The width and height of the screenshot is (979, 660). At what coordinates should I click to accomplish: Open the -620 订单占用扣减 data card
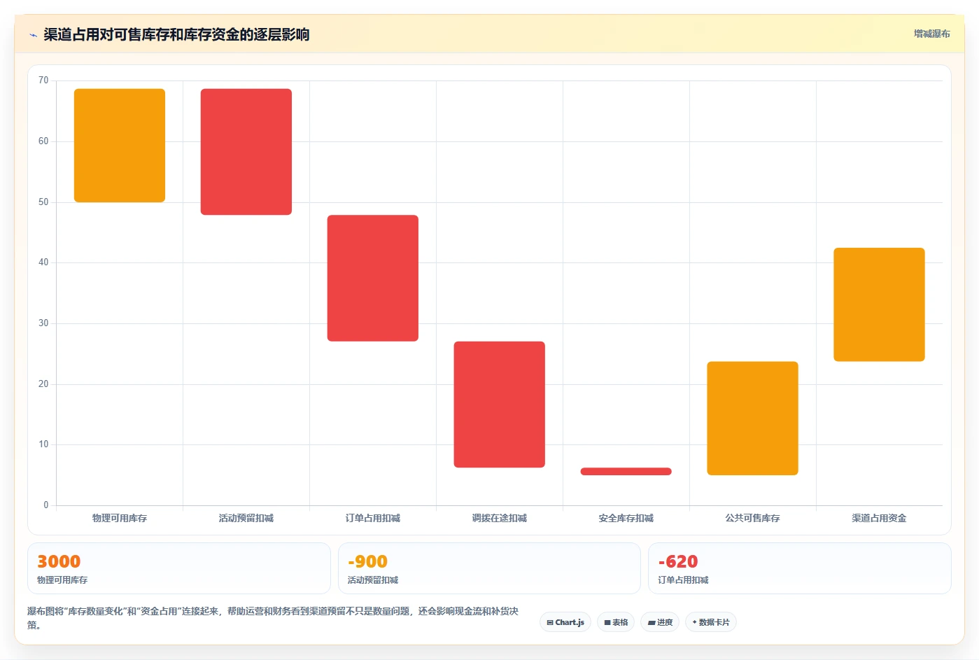tap(800, 568)
